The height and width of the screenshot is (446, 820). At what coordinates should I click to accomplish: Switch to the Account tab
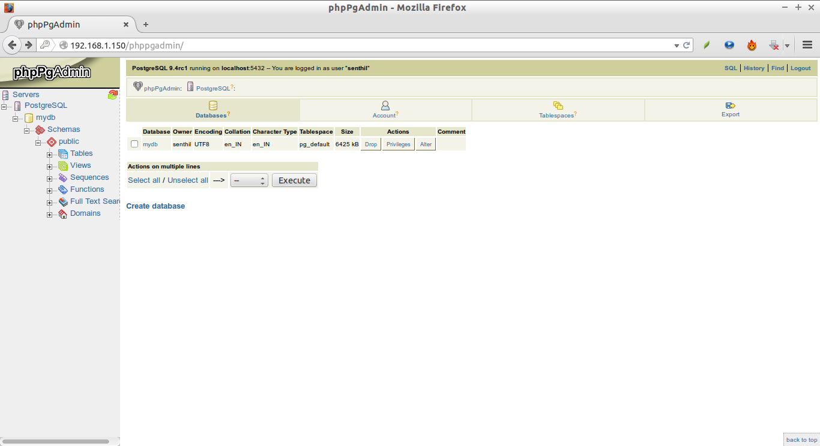click(x=385, y=110)
